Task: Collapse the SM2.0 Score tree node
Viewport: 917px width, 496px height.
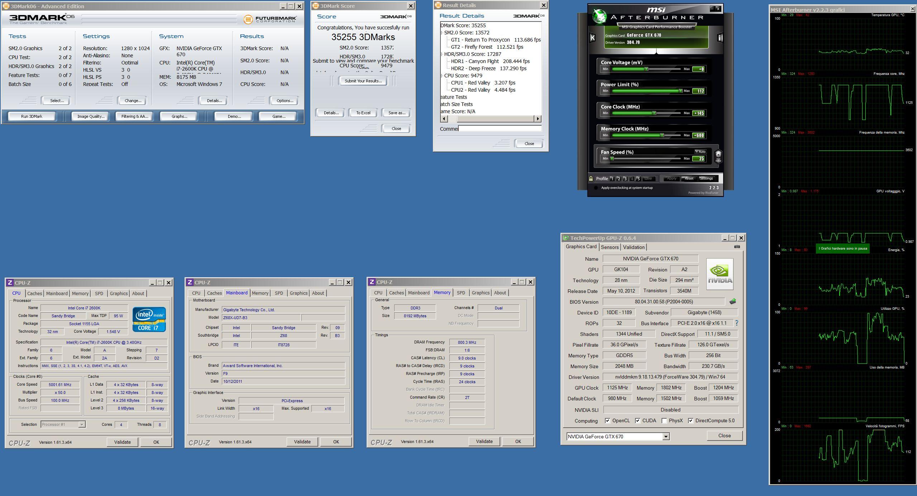Action: (x=442, y=33)
